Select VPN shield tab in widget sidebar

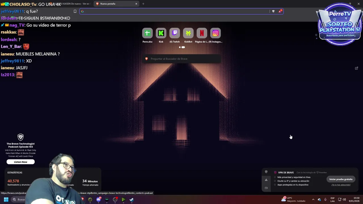(x=266, y=172)
